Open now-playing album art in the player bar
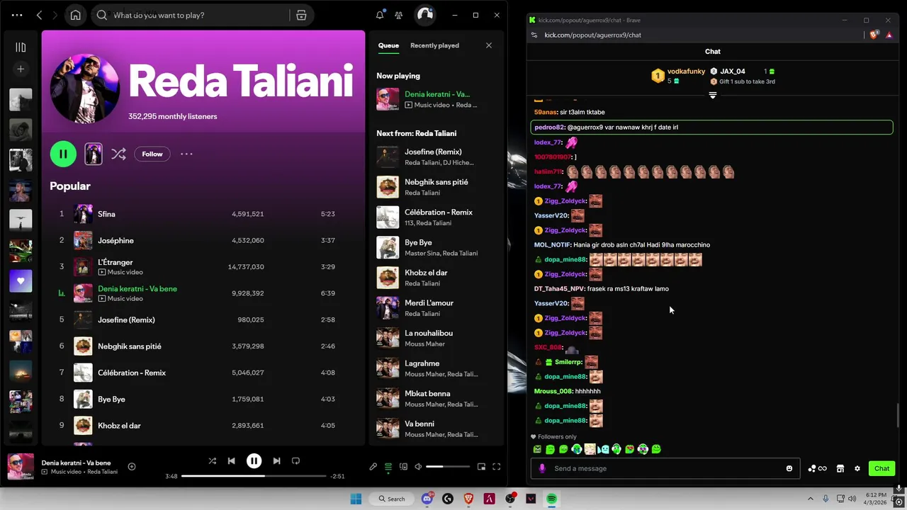The image size is (907, 510). pyautogui.click(x=21, y=466)
